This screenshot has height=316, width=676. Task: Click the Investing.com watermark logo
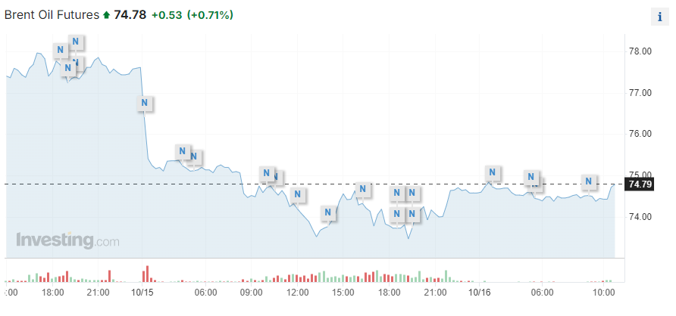point(67,240)
